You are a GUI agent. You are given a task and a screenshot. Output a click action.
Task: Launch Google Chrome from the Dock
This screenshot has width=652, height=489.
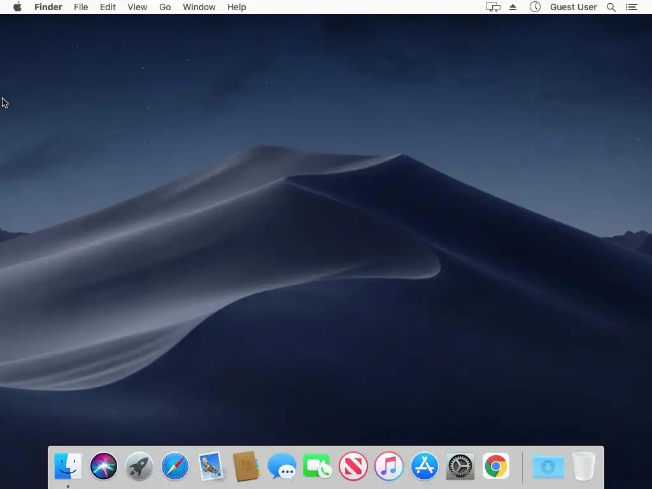click(495, 466)
